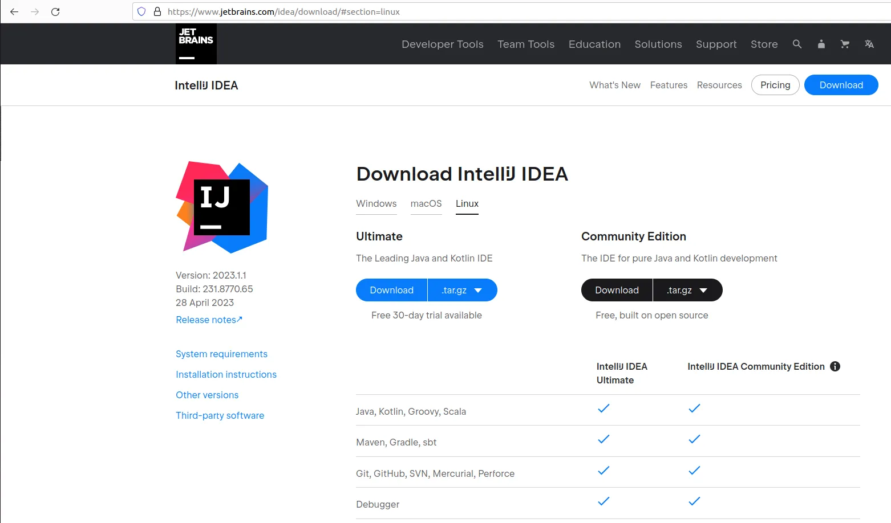Viewport: 891px width, 523px height.
Task: Click IntelliJ IDEA product title
Action: pyautogui.click(x=206, y=85)
